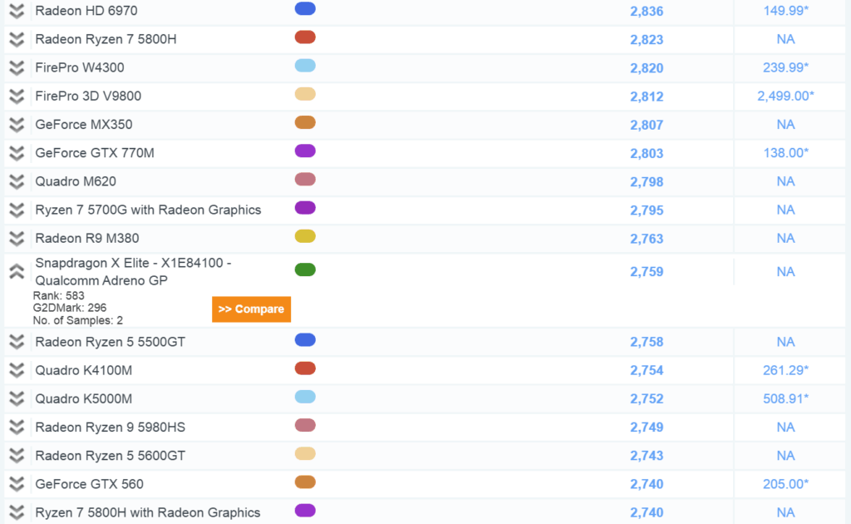Open the GeForce GTX 560 link
Screen dimensions: 851x524
click(90, 484)
